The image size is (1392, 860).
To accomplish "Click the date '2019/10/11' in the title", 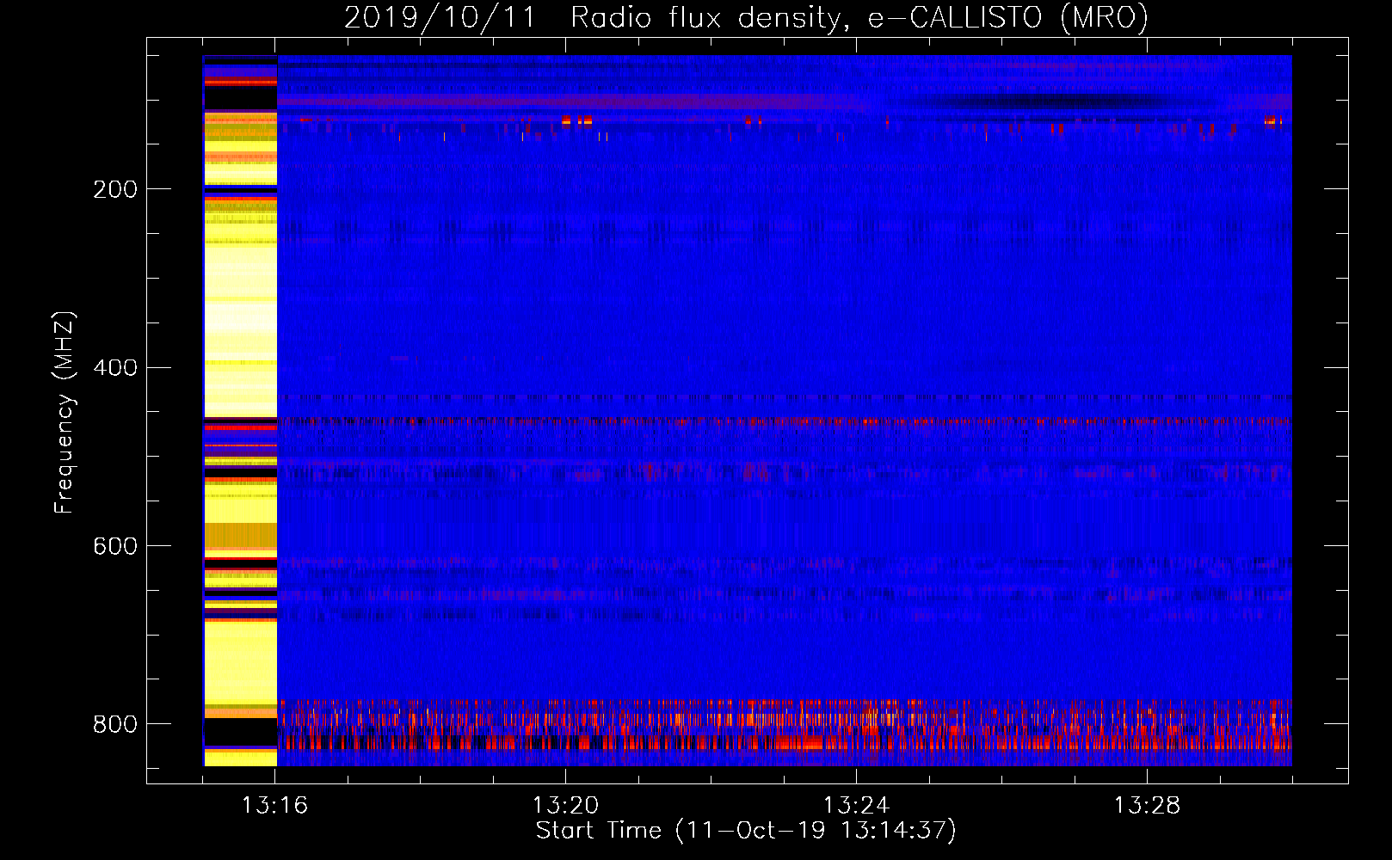I will click(439, 18).
